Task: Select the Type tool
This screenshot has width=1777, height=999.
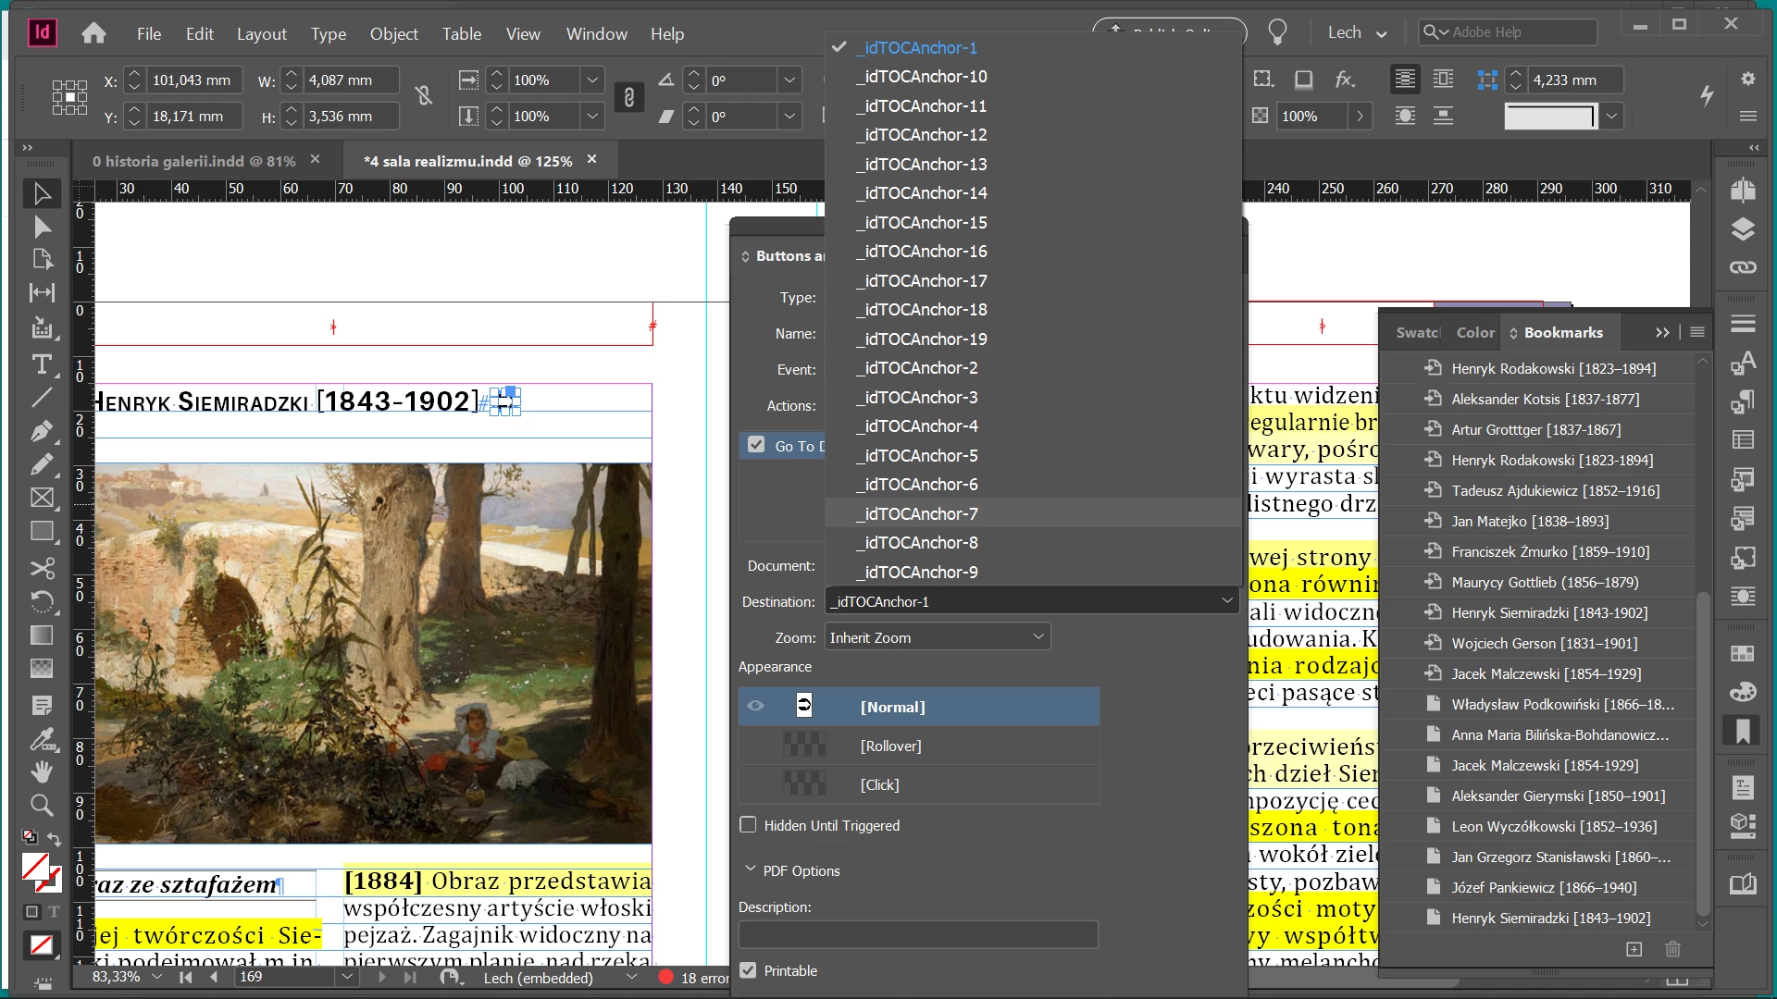Action: (x=42, y=364)
